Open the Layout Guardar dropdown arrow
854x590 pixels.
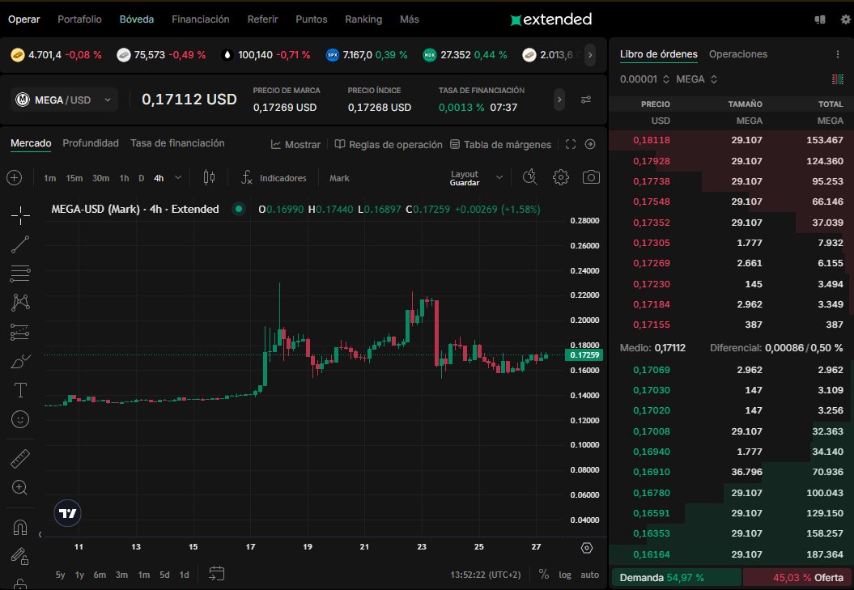click(499, 177)
